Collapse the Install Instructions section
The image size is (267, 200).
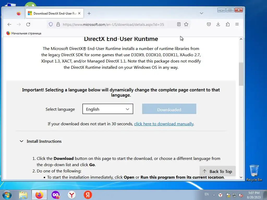point(41,141)
